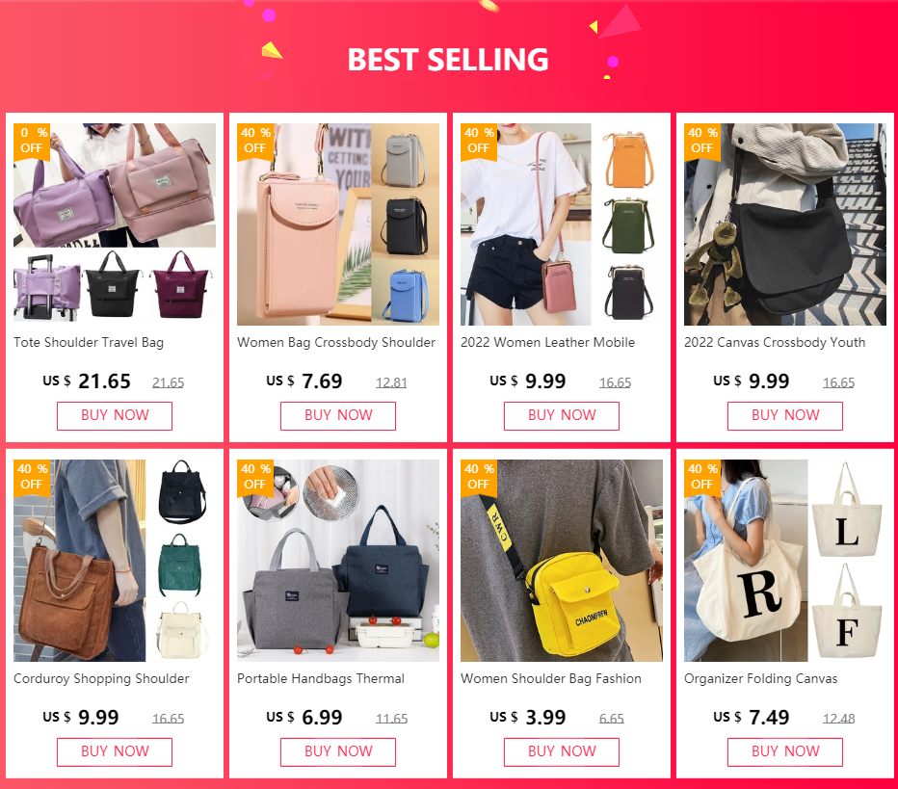Screen dimensions: 898x789
Task: Click BUY NOW for Women Bag Crossbody Shoulder
Action: click(338, 415)
